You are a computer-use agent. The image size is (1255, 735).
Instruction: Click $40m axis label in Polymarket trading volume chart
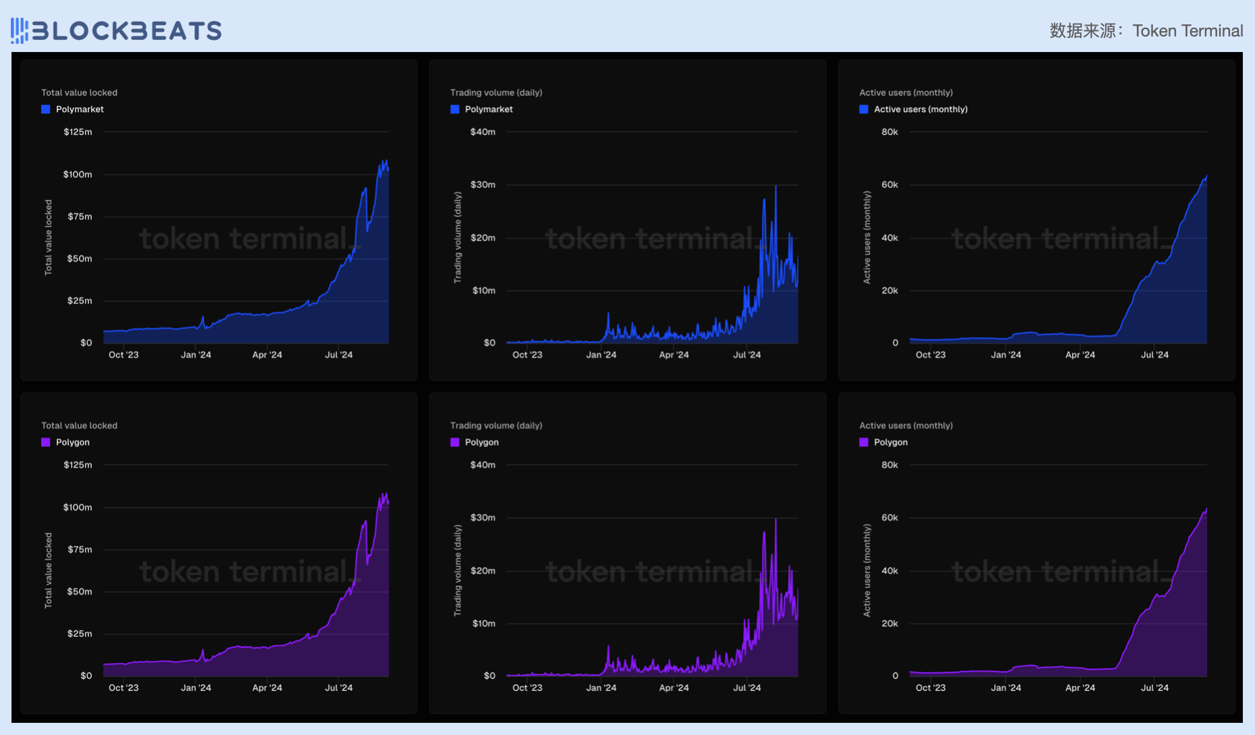pos(483,132)
